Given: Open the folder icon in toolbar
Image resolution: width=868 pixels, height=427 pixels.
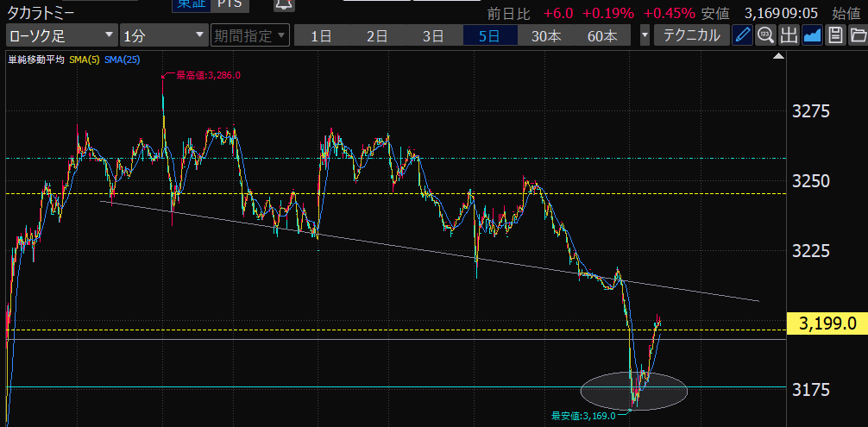Looking at the screenshot, I should pyautogui.click(x=858, y=35).
